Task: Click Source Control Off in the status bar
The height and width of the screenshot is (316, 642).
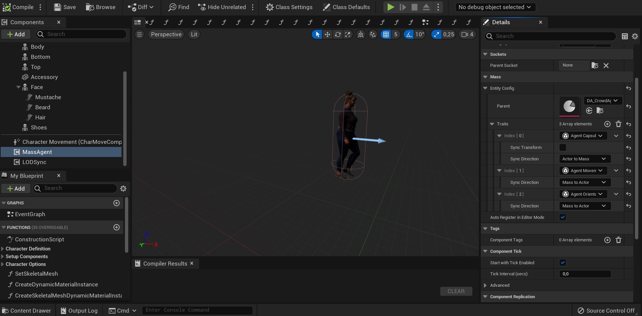Action: point(606,310)
